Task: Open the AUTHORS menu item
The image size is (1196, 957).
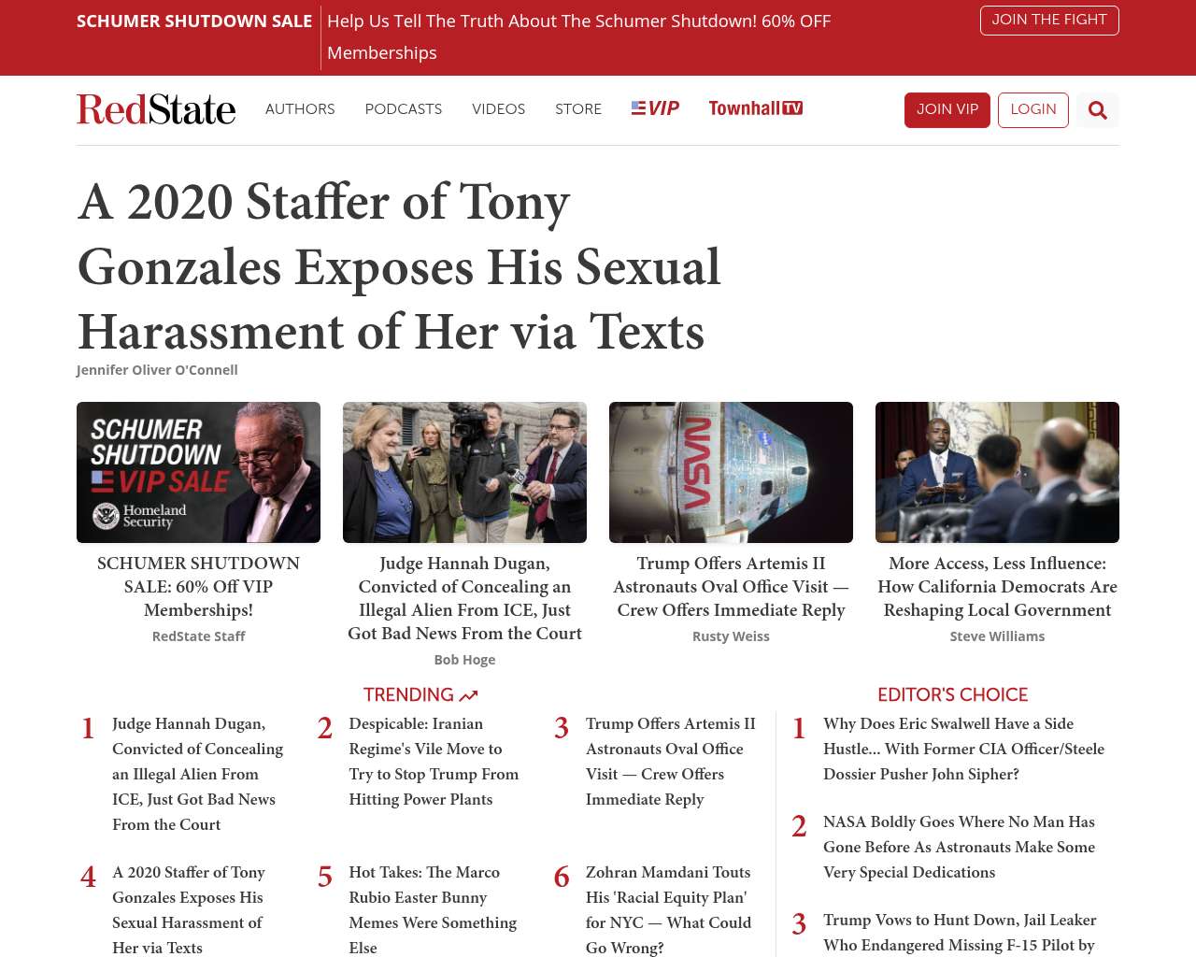Action: (x=300, y=109)
